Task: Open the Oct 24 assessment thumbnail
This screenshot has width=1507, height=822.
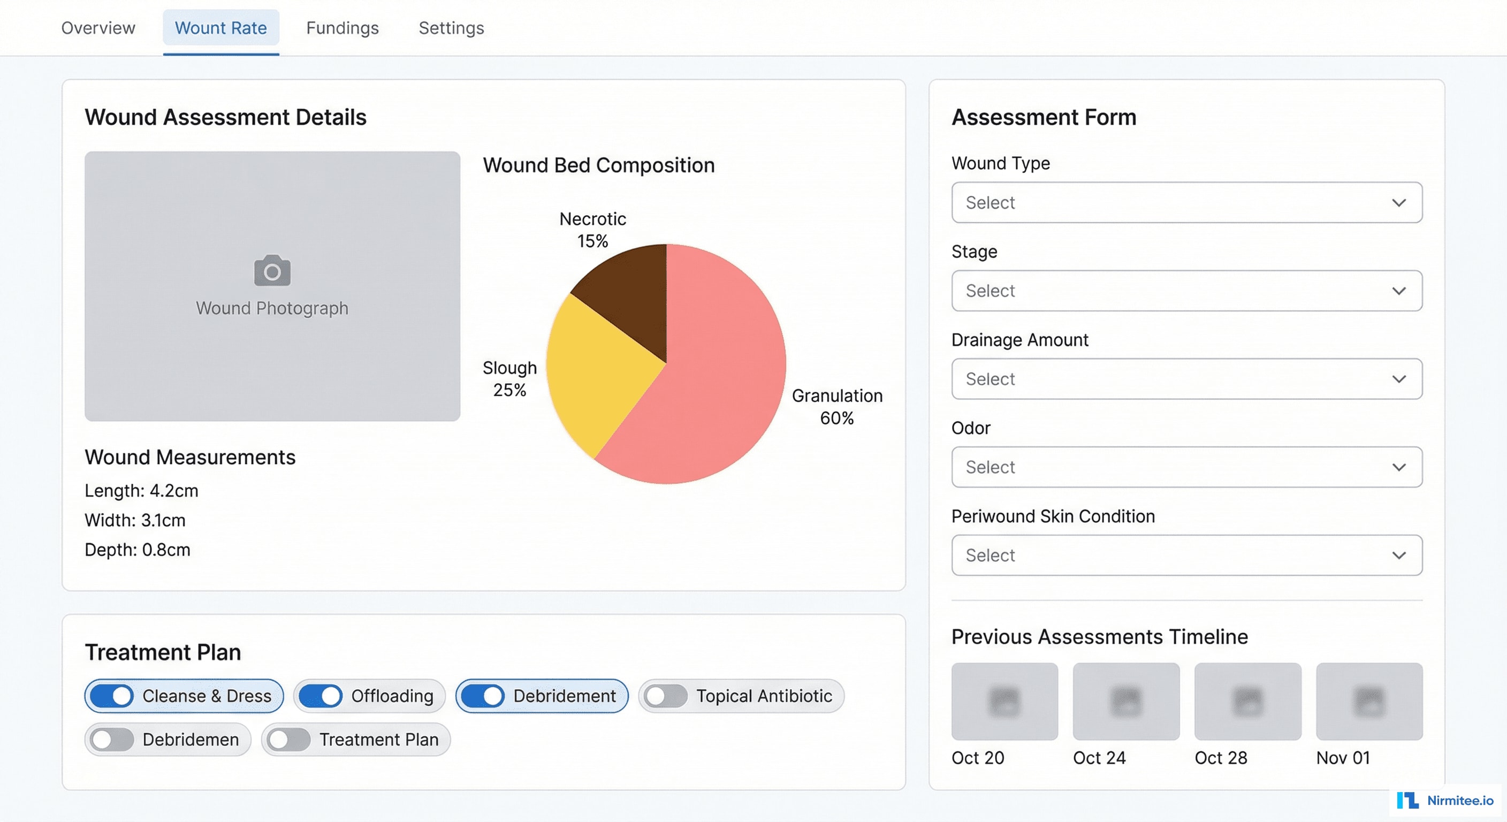Action: click(1125, 702)
